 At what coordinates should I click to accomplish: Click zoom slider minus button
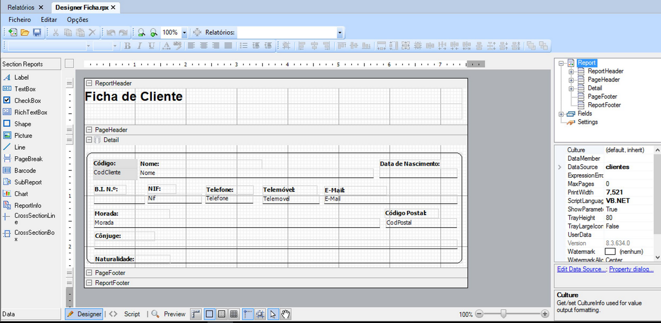point(479,314)
